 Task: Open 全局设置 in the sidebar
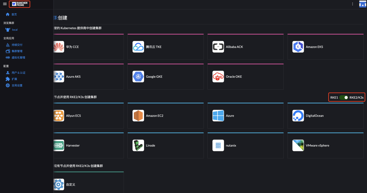(x=17, y=85)
